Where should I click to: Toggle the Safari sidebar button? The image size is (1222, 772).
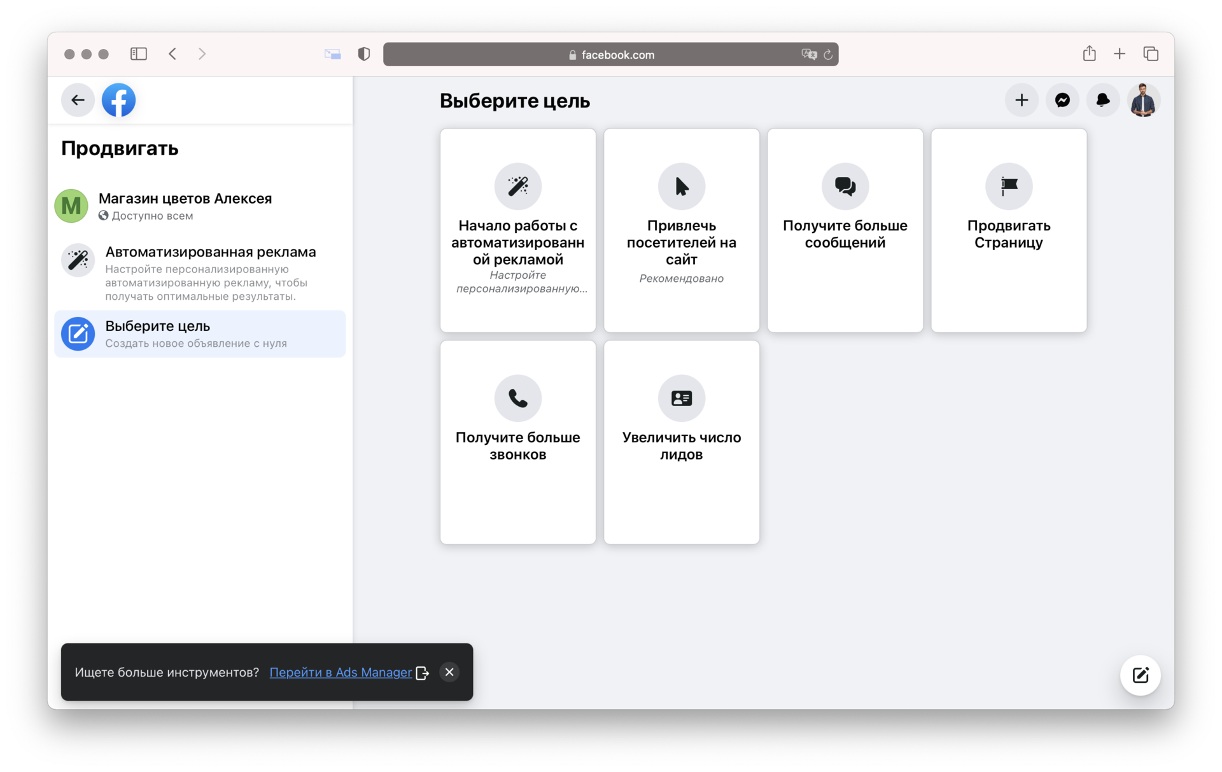(138, 54)
